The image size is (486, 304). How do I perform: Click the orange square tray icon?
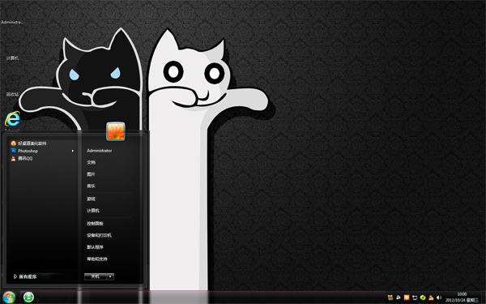click(407, 298)
